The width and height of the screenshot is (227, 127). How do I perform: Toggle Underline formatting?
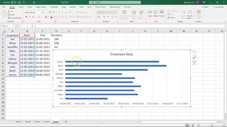(33, 17)
